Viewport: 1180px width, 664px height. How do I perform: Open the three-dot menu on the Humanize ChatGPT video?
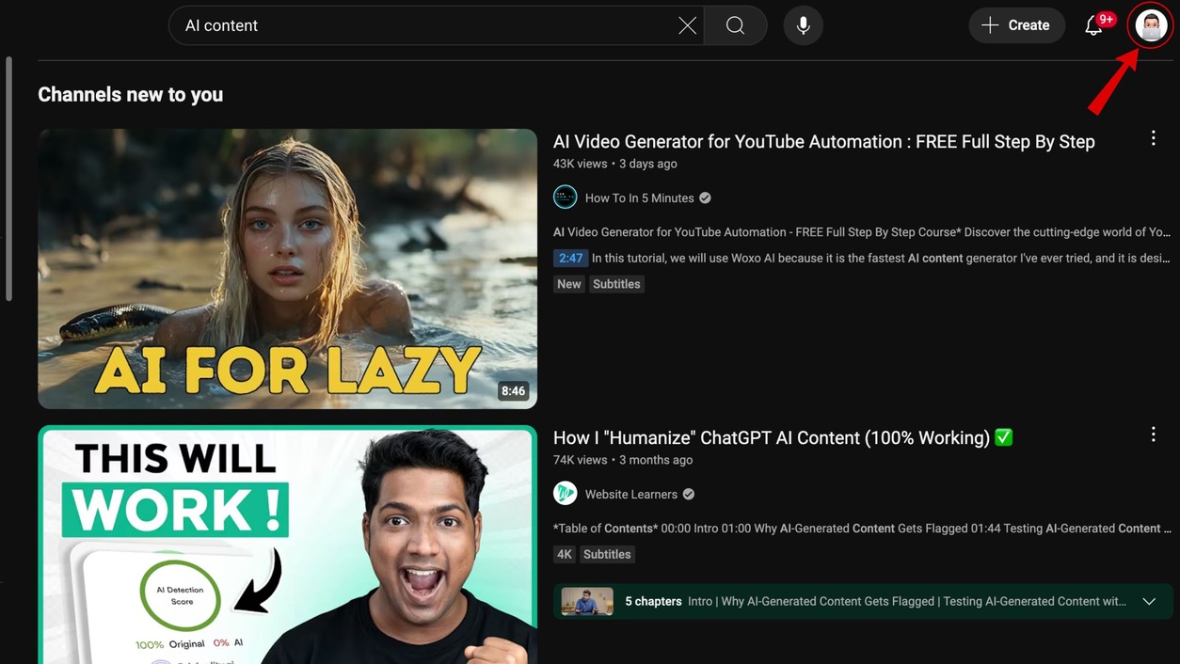point(1153,434)
